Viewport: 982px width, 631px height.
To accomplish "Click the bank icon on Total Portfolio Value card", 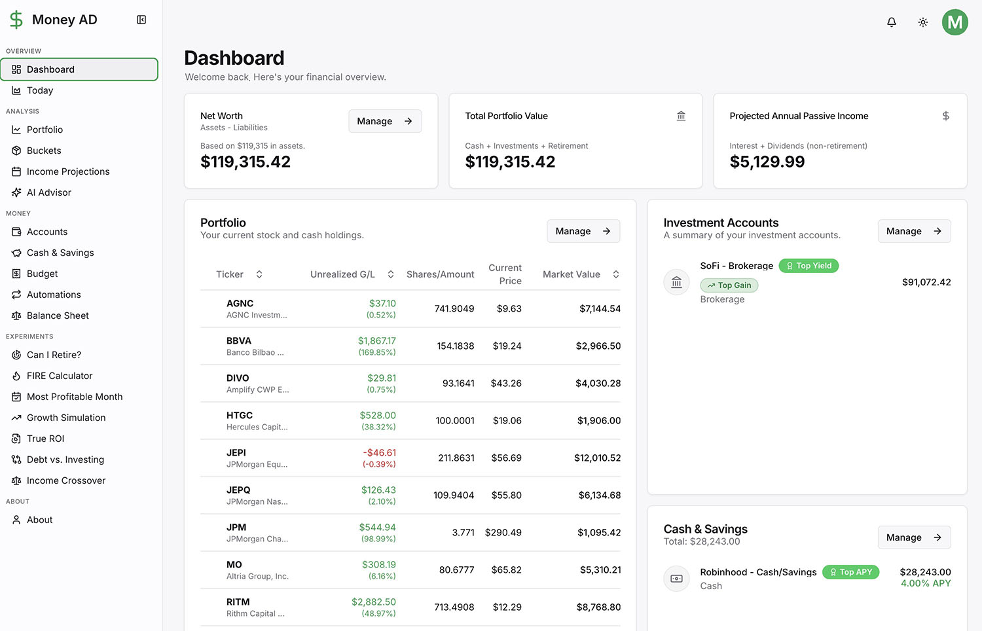I will 681,116.
